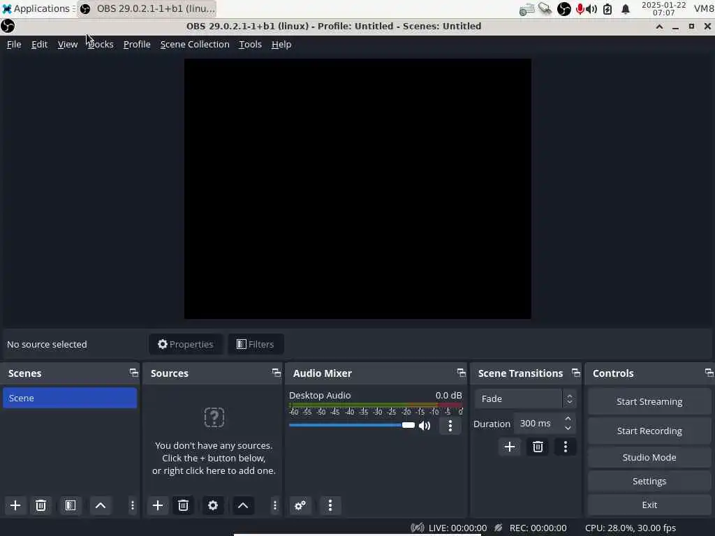Open Settings from Controls dock
The height and width of the screenshot is (536, 715).
(649, 481)
